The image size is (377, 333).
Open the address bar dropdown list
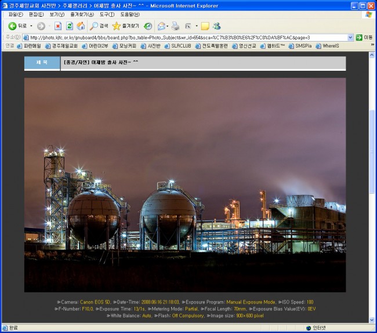coord(350,37)
